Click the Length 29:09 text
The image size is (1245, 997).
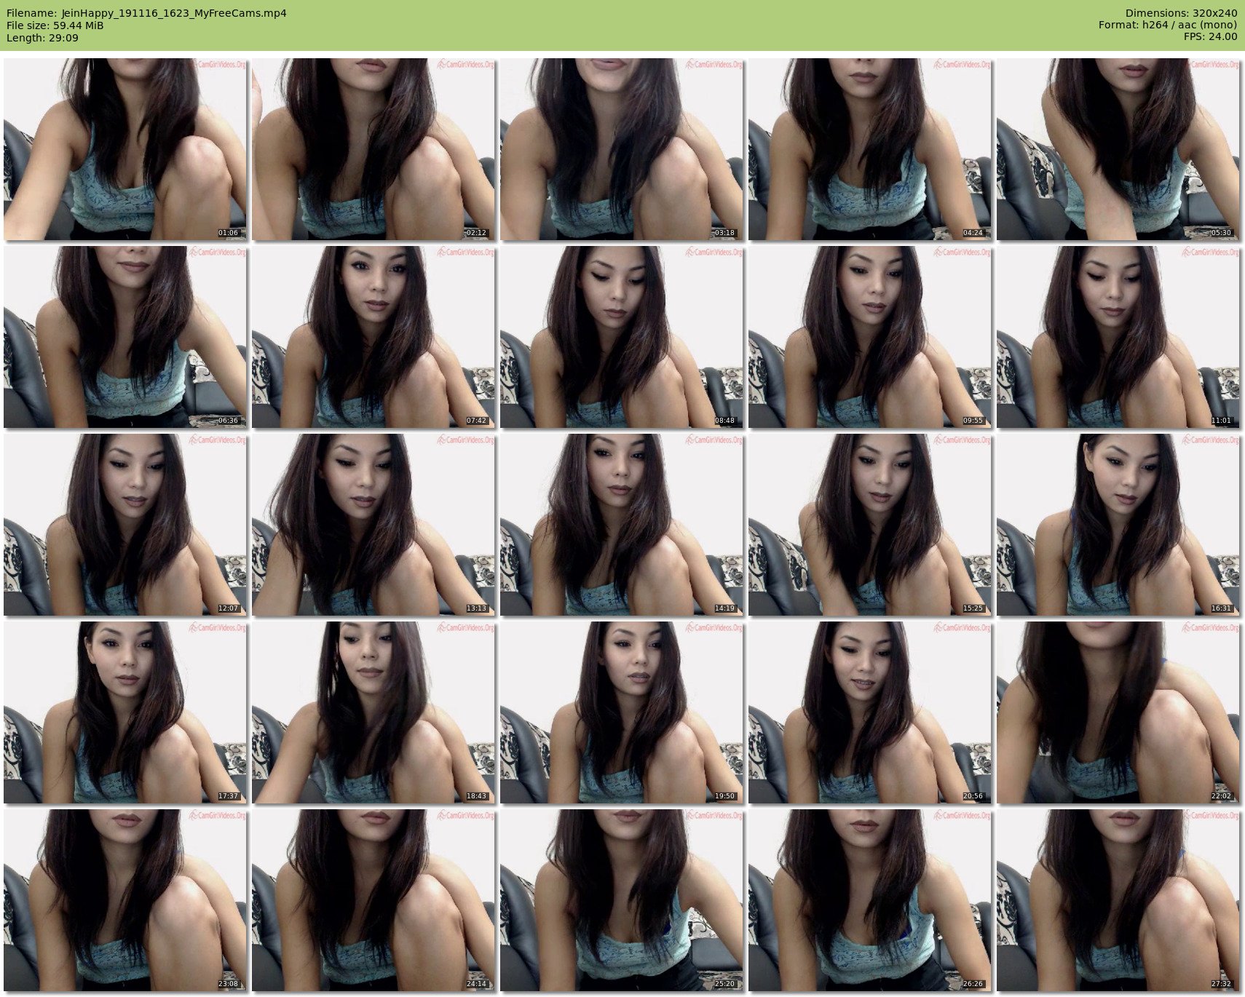click(42, 38)
